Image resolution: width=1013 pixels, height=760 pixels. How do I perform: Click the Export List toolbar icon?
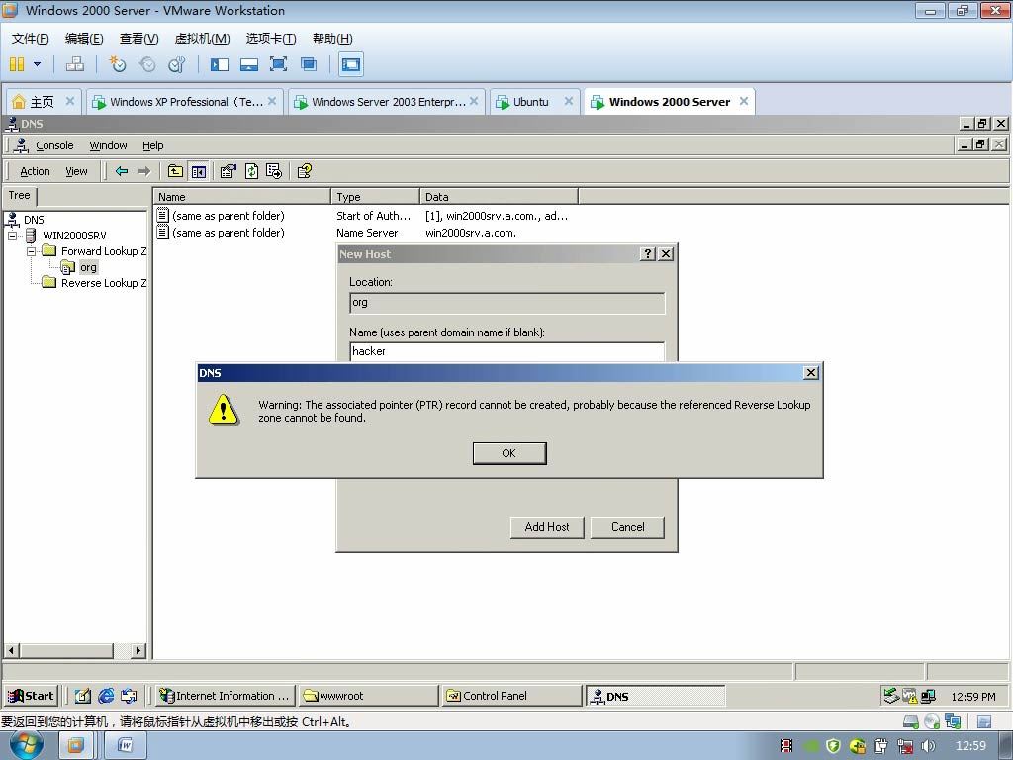(x=274, y=171)
